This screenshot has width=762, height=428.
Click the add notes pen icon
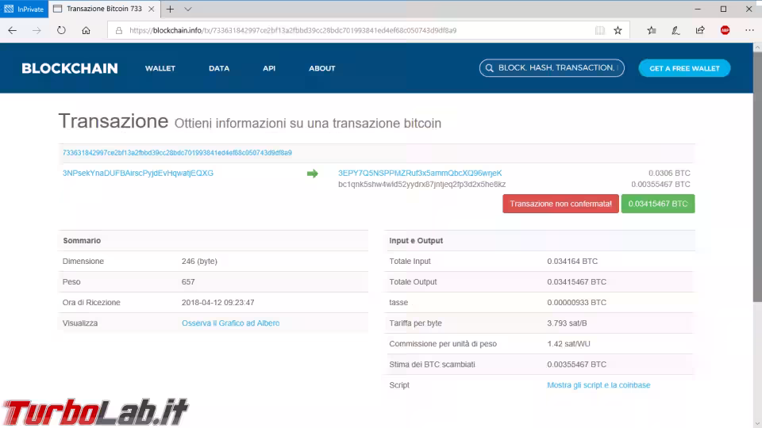(675, 30)
